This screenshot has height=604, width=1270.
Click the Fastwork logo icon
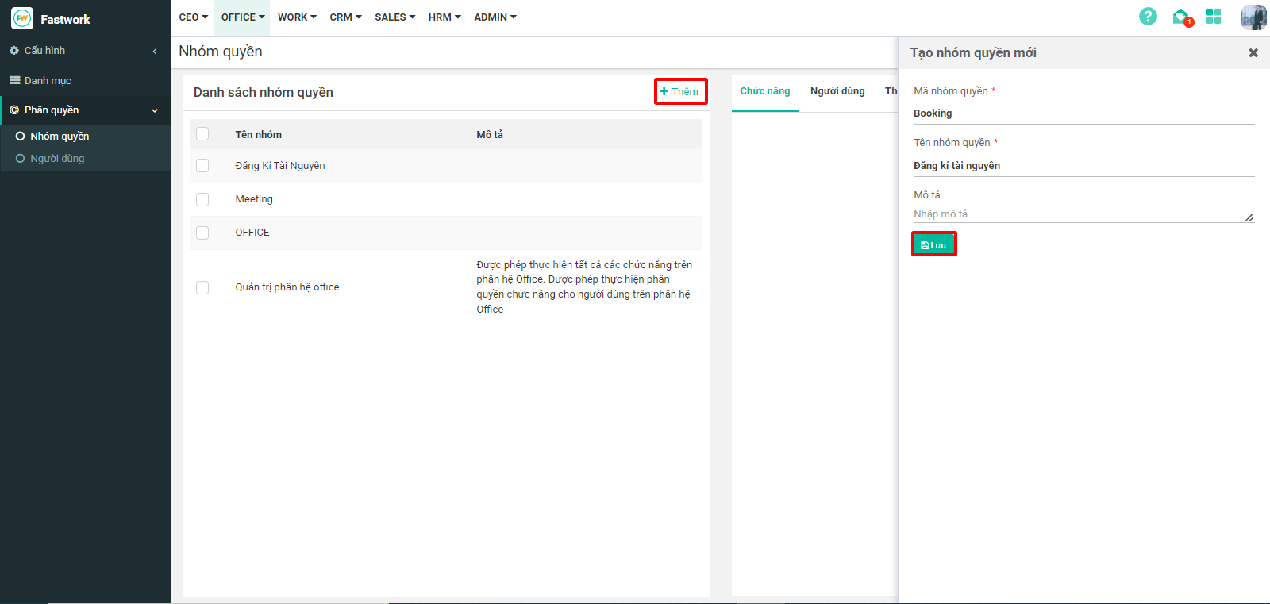(22, 18)
